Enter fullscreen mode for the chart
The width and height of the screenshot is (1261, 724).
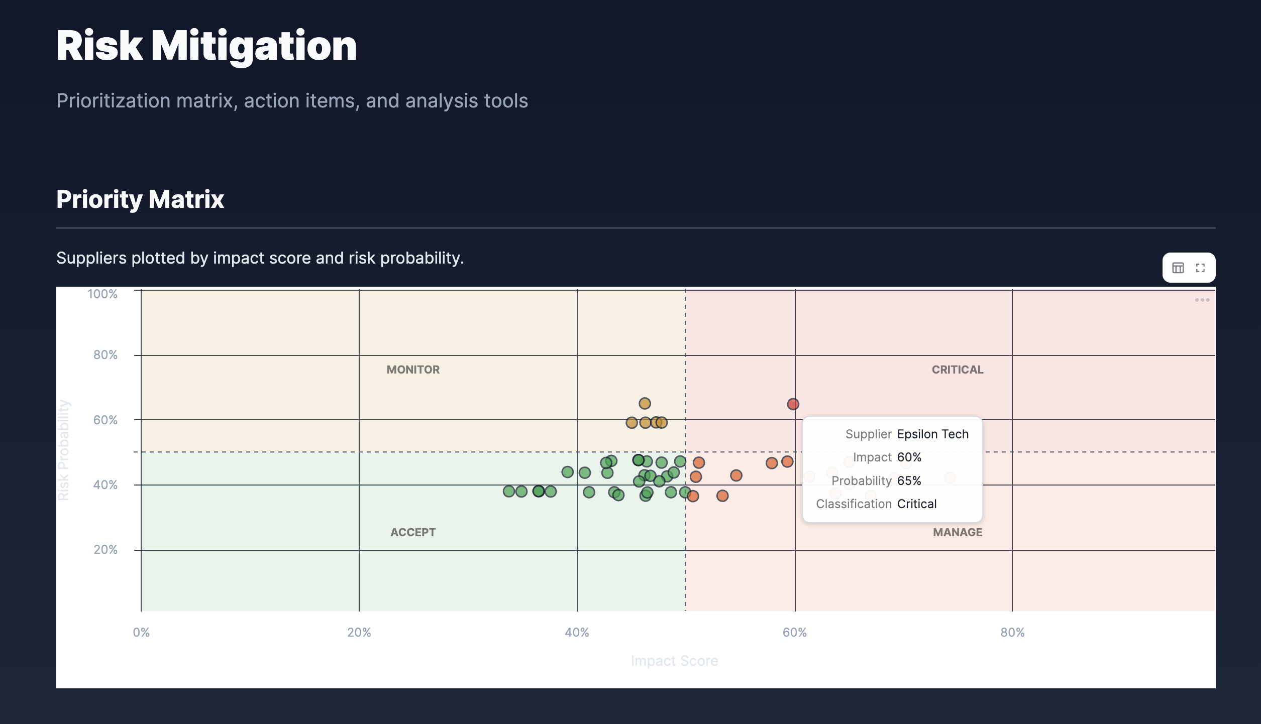1201,268
